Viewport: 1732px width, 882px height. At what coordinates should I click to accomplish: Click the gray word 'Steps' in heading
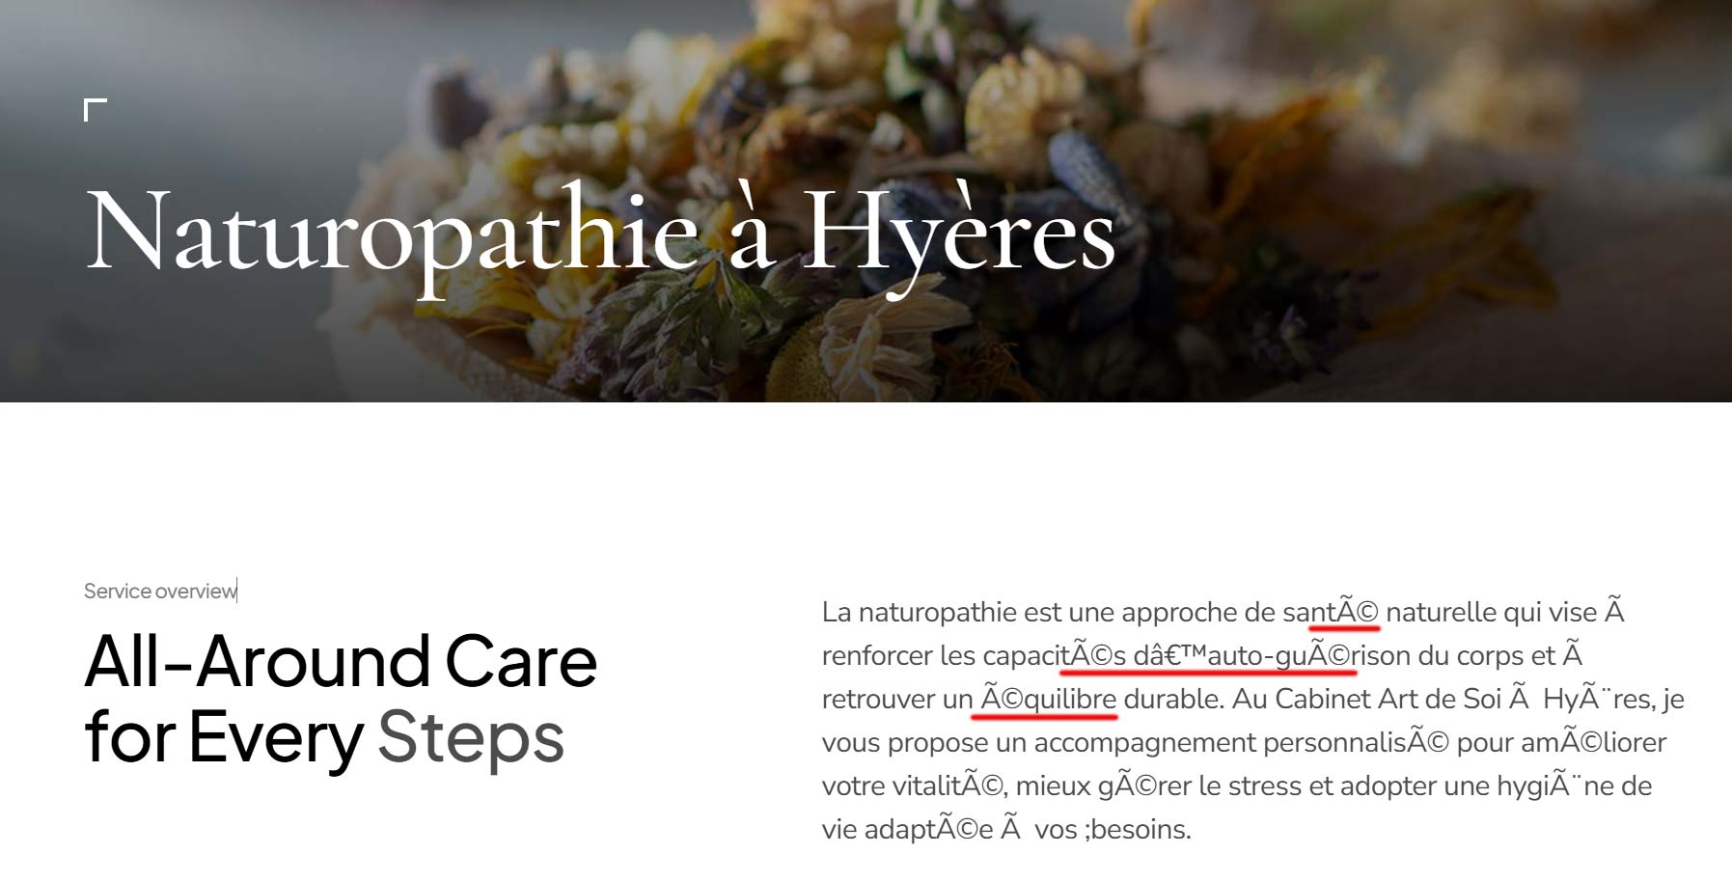[471, 737]
